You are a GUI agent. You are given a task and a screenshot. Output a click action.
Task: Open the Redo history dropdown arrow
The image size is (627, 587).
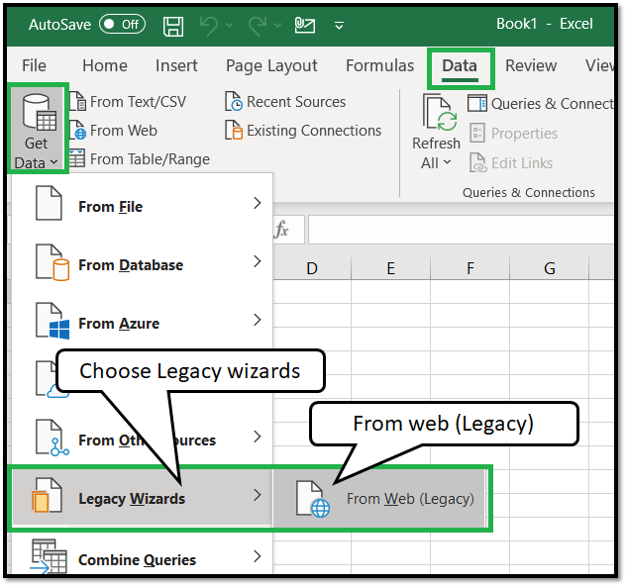click(x=277, y=25)
